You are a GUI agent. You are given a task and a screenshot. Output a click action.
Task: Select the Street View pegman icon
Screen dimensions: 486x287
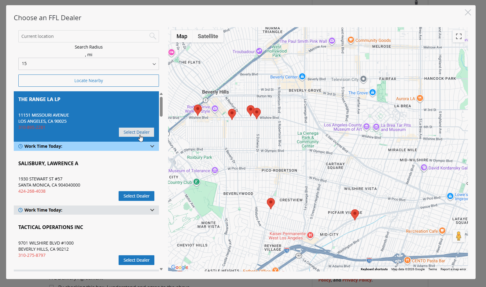point(458,236)
